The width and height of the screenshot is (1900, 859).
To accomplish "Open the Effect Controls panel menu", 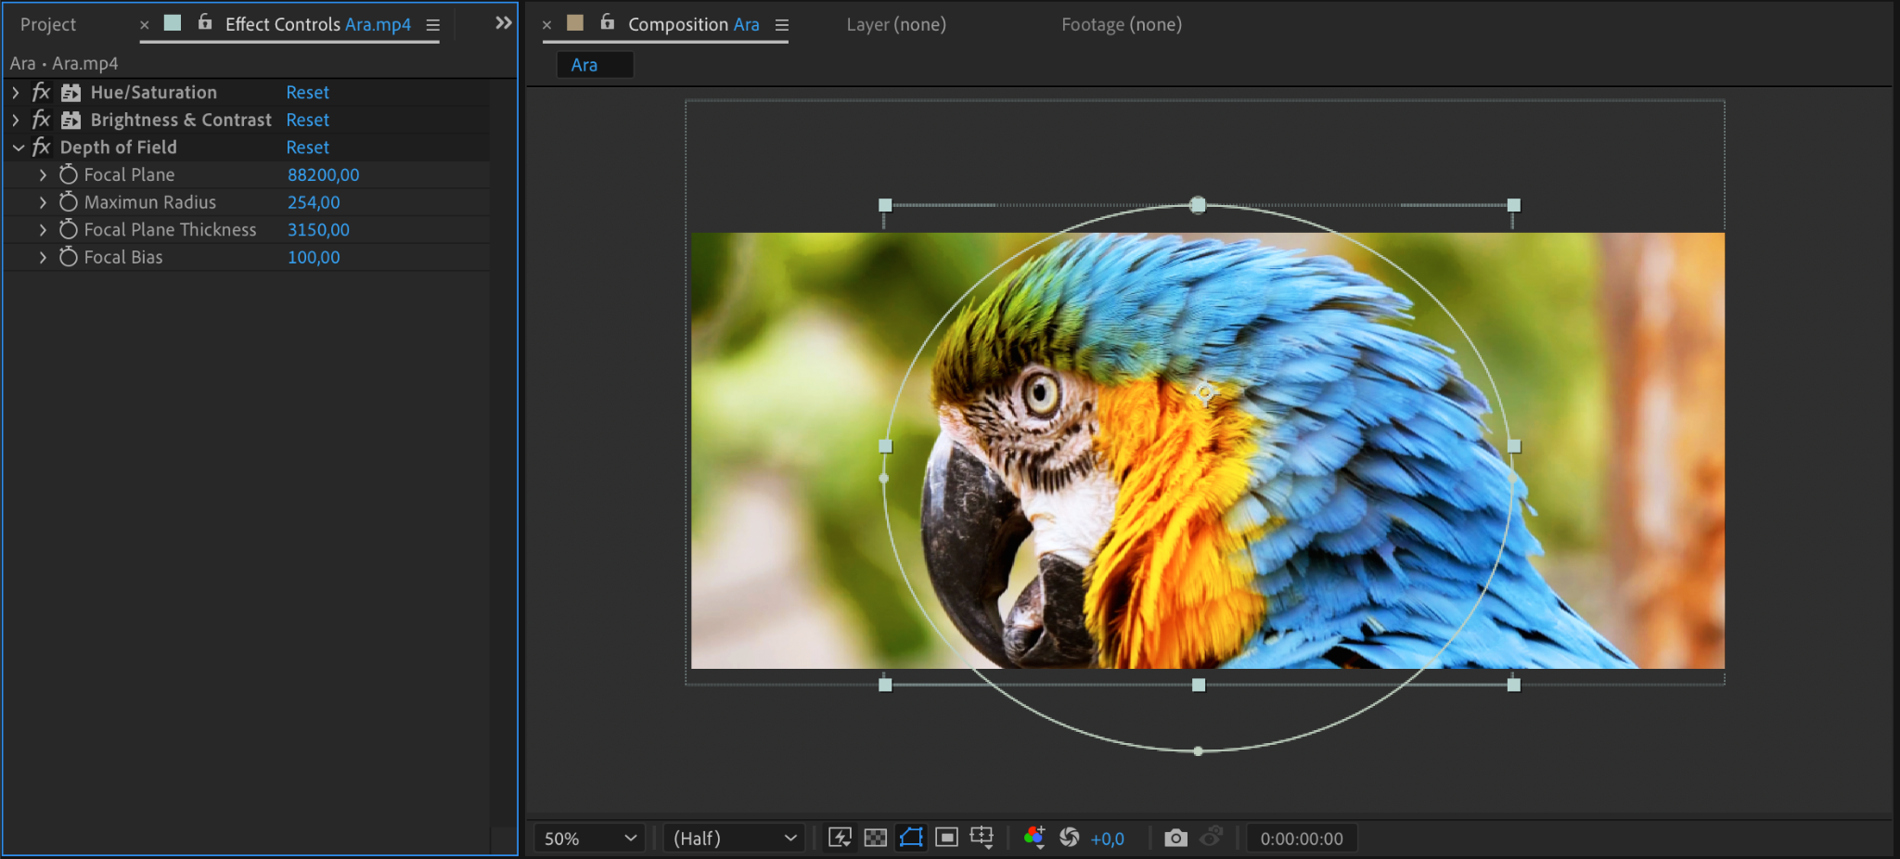I will (432, 25).
